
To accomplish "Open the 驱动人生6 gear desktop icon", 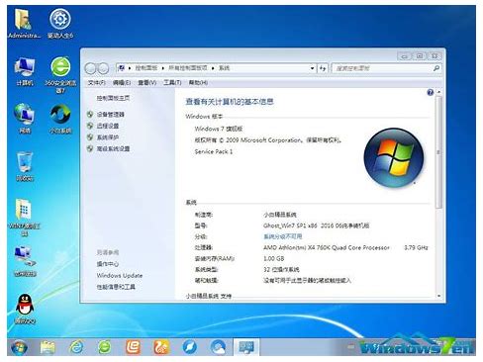I will point(60,24).
